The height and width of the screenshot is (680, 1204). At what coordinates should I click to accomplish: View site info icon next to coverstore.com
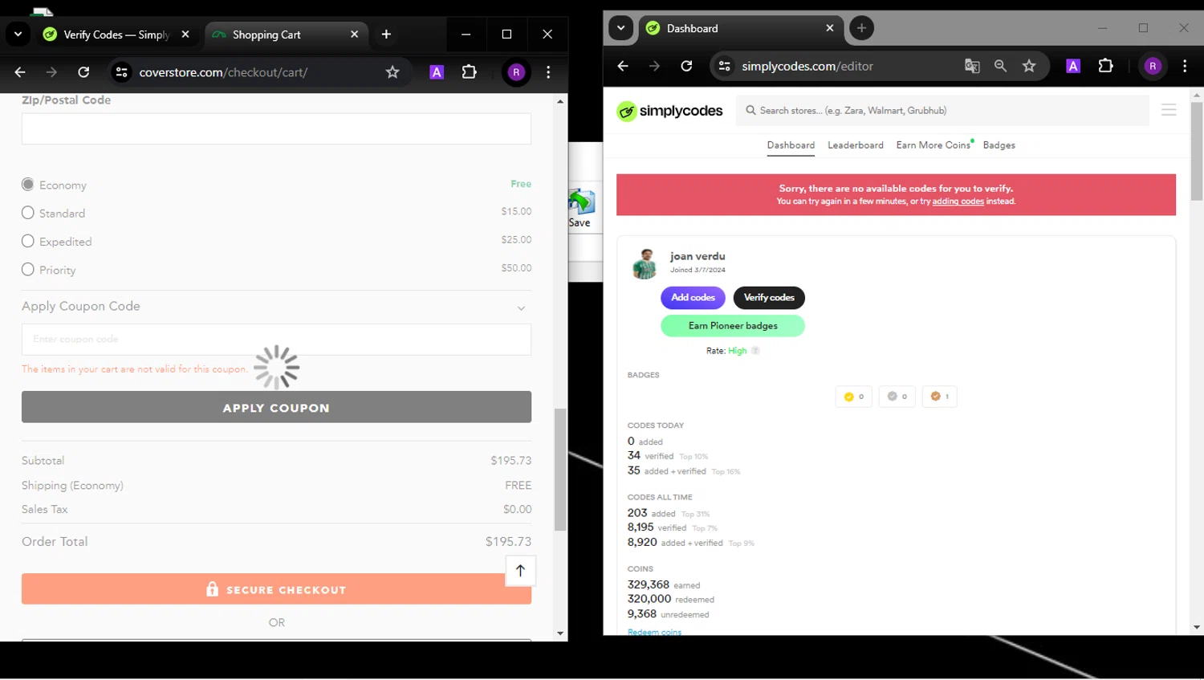[122, 72]
